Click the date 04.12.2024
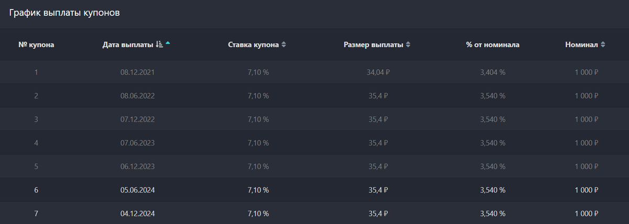This screenshot has width=629, height=224. [137, 214]
